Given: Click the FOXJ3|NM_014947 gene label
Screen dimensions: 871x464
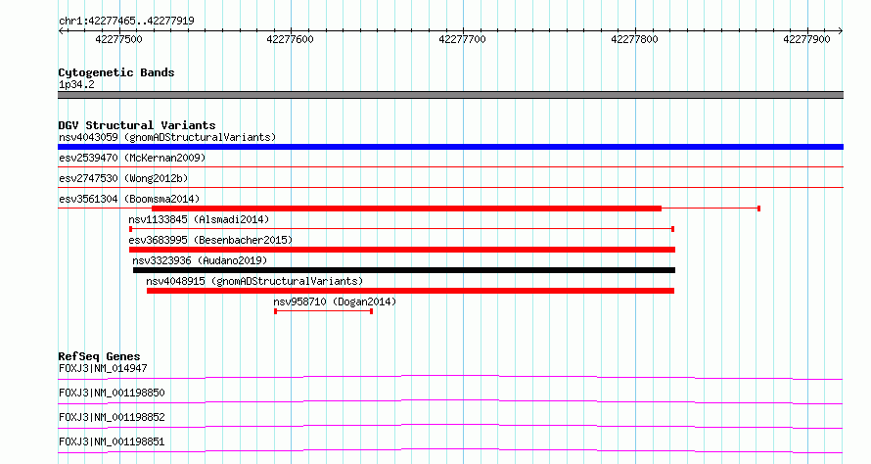Looking at the screenshot, I should tap(103, 368).
